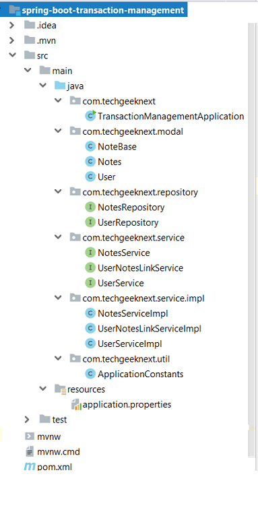The width and height of the screenshot is (258, 518).
Task: Click the NotesRepository interface icon
Action: [x=90, y=207]
